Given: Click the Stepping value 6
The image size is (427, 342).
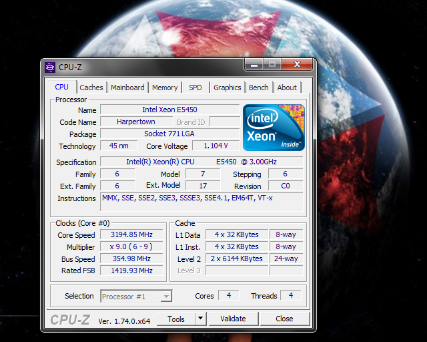Looking at the screenshot, I should point(286,174).
